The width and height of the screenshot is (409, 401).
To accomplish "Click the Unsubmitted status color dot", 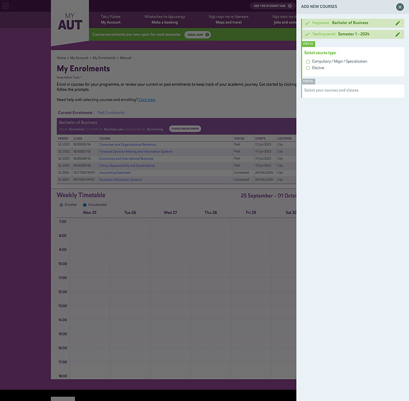I will 84,205.
